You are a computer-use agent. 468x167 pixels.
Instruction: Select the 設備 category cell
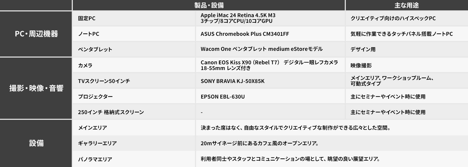click(x=36, y=143)
